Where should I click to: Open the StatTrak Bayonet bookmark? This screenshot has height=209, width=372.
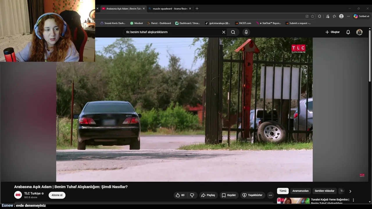click(x=269, y=23)
